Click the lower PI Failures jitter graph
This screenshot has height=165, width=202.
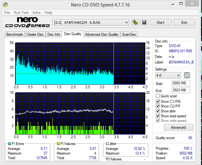point(80,113)
